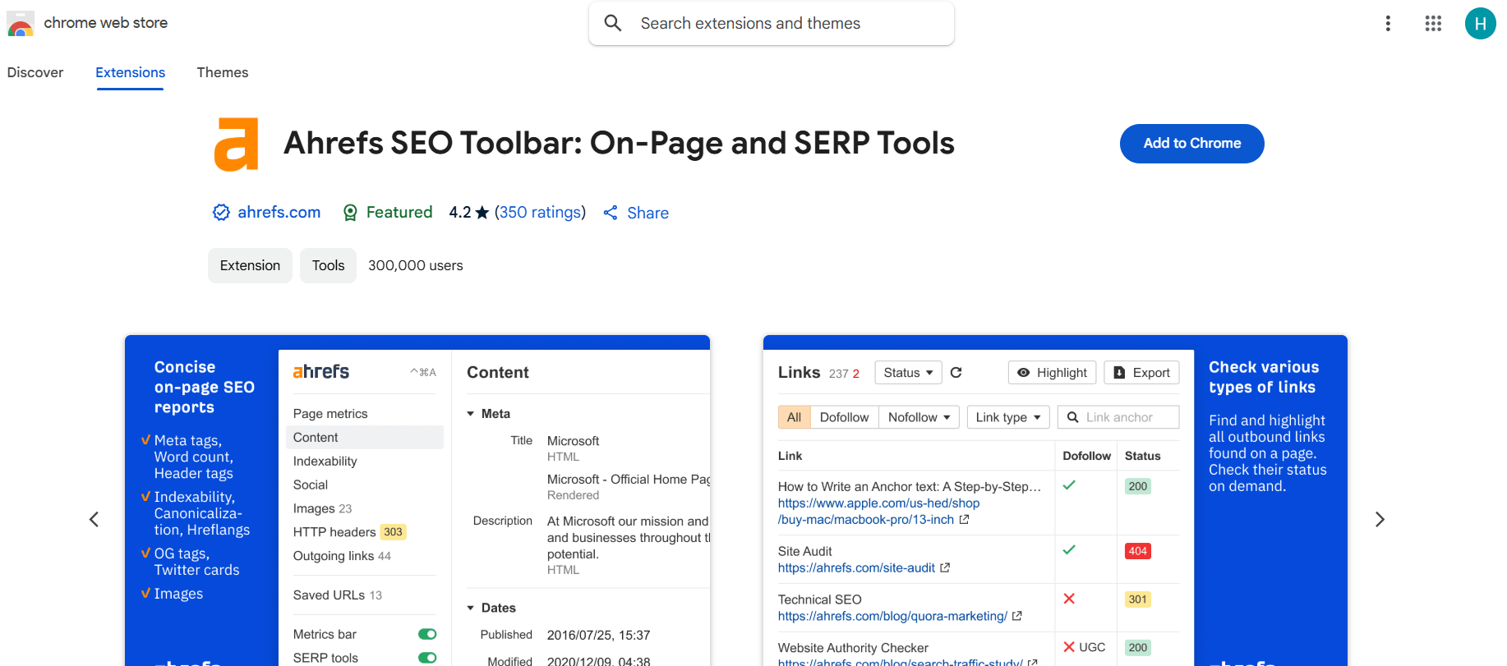This screenshot has width=1507, height=666.
Task: Click the Highlight button in Links panel
Action: click(1052, 373)
